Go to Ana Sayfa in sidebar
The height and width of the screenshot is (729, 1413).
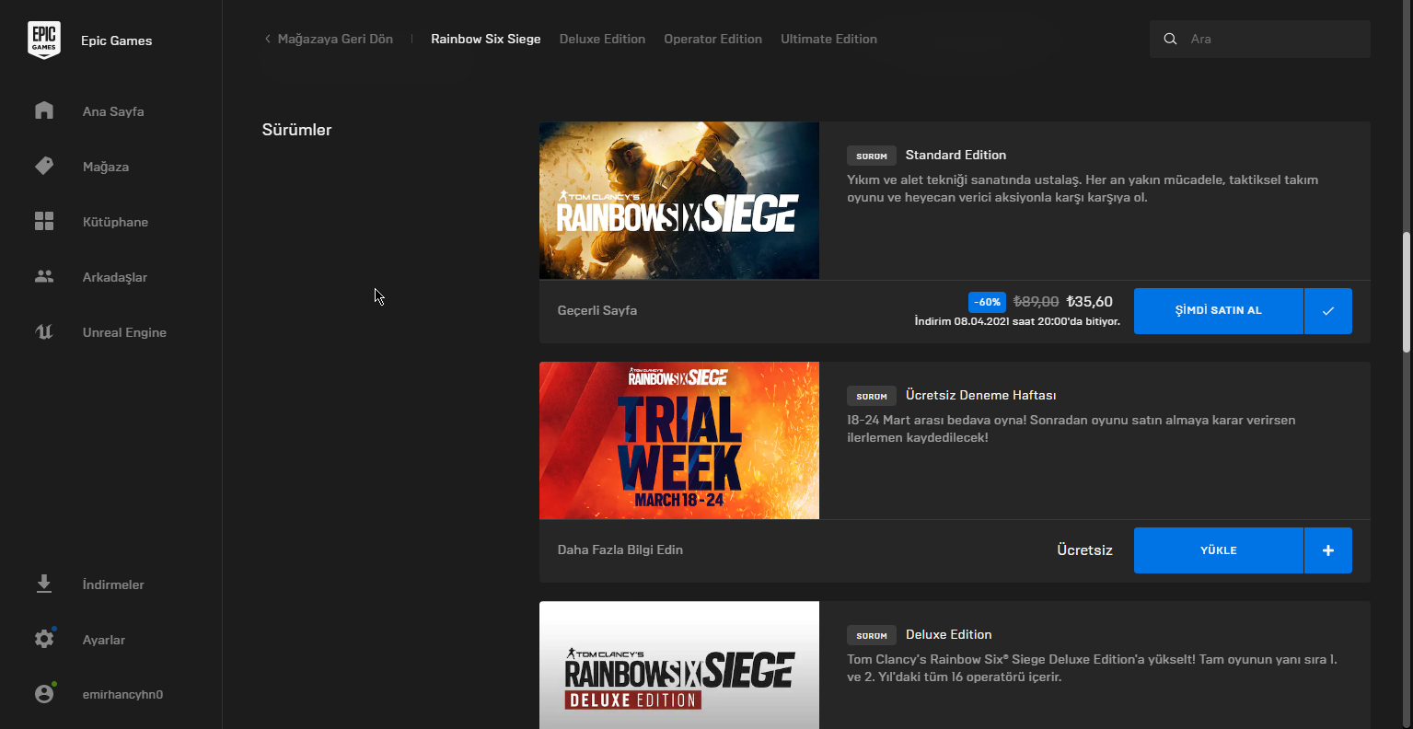113,111
